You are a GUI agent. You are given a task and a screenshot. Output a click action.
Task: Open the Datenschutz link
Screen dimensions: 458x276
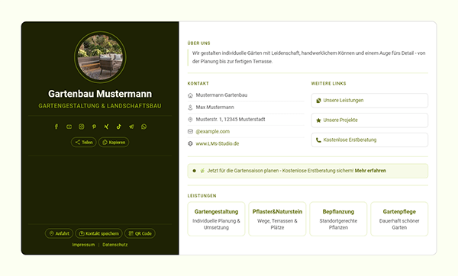click(x=115, y=245)
